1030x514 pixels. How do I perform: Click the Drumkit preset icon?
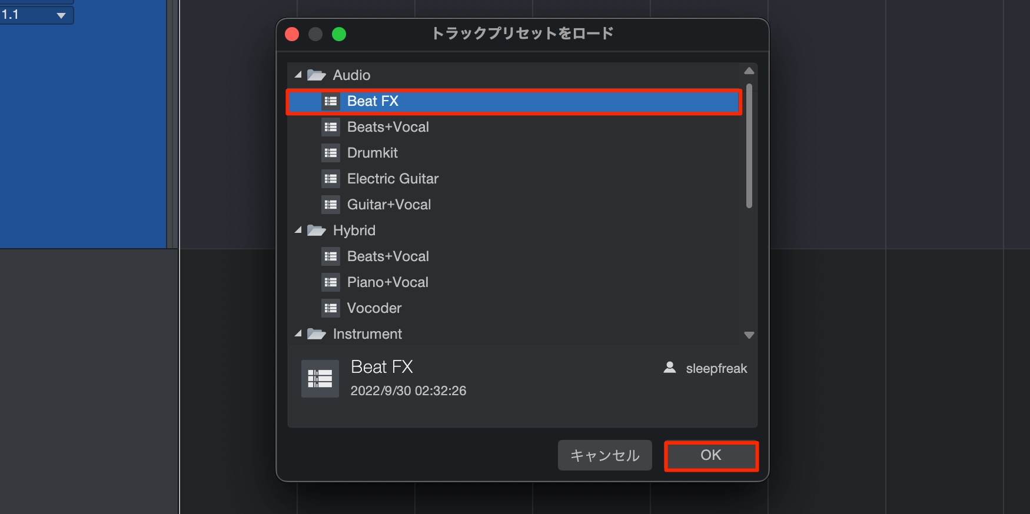[x=331, y=153]
